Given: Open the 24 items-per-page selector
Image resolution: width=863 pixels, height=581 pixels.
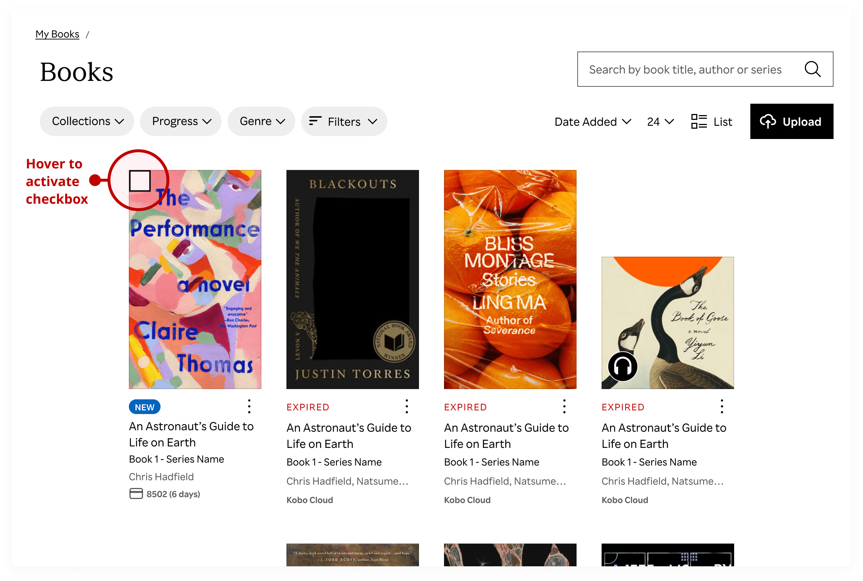Looking at the screenshot, I should (660, 122).
